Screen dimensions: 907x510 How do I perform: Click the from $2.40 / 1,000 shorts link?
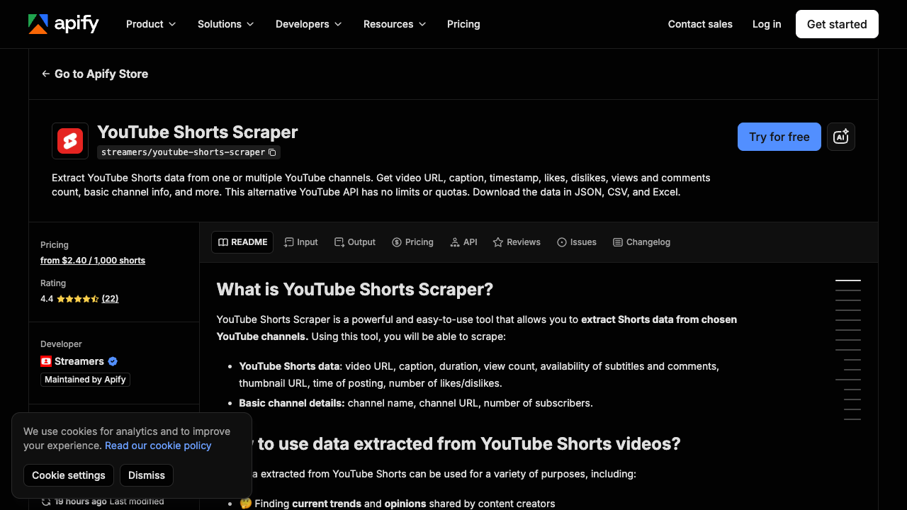[x=93, y=261]
